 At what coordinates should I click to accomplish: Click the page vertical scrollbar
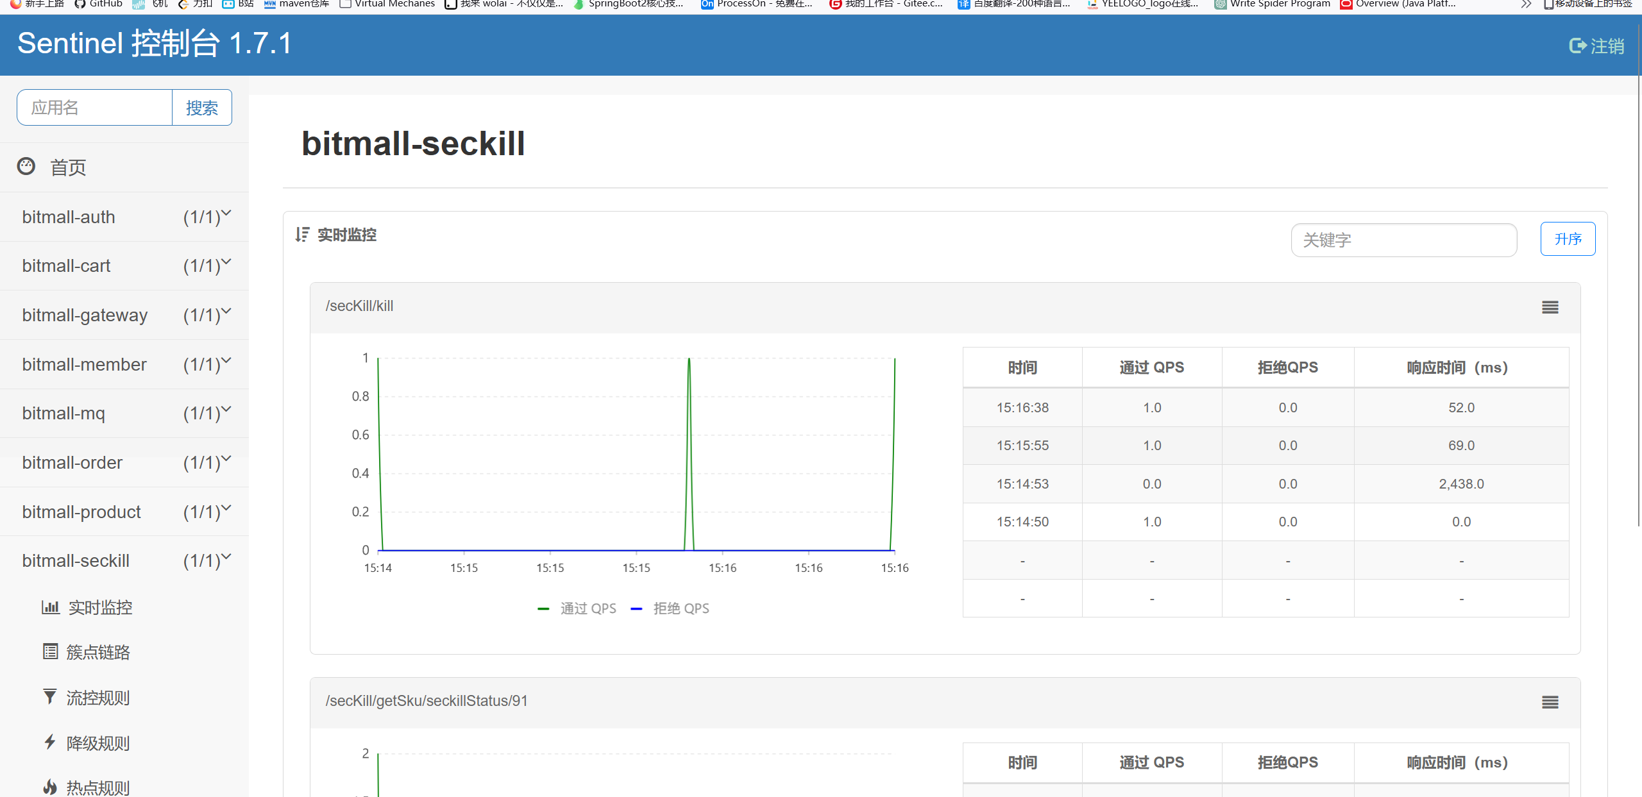click(1638, 276)
